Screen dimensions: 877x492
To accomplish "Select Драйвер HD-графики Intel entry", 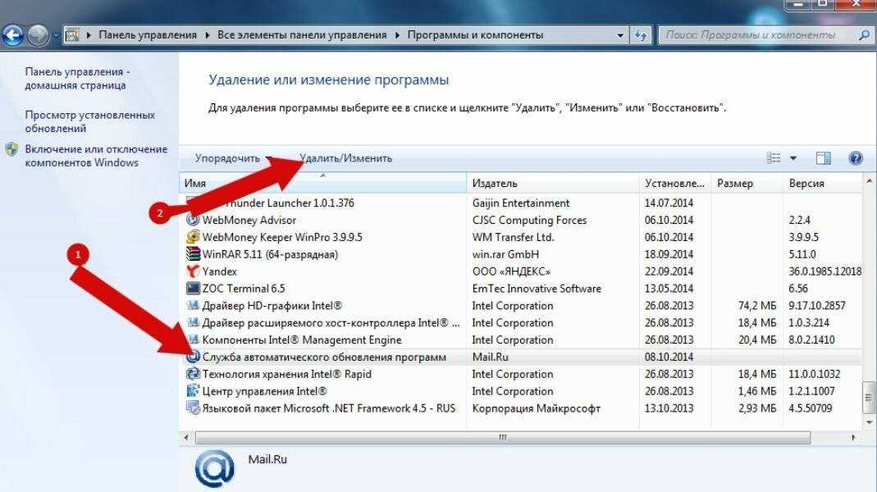I will (272, 306).
